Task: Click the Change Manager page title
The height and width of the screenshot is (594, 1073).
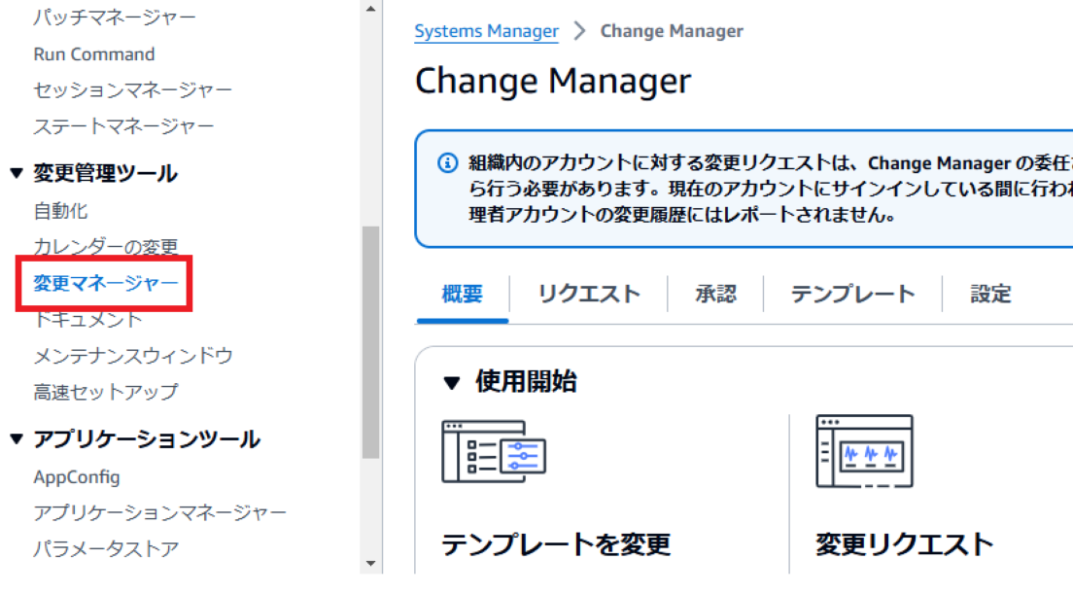Action: click(553, 81)
